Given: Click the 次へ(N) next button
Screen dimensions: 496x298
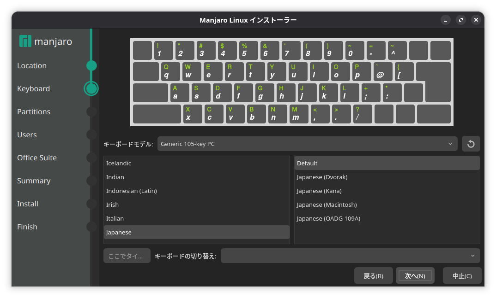Looking at the screenshot, I should (x=415, y=276).
